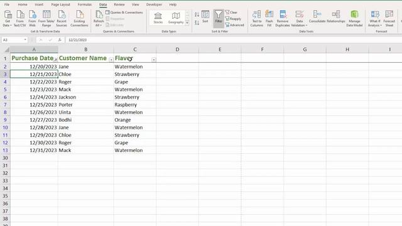
Task: Click Remove Duplicates
Action: [283, 18]
